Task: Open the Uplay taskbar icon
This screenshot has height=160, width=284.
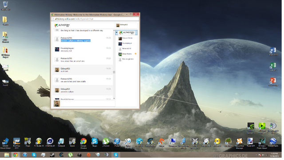Action: 98,155
